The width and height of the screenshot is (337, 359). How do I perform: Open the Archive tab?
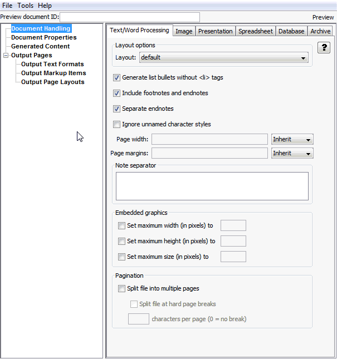click(320, 31)
